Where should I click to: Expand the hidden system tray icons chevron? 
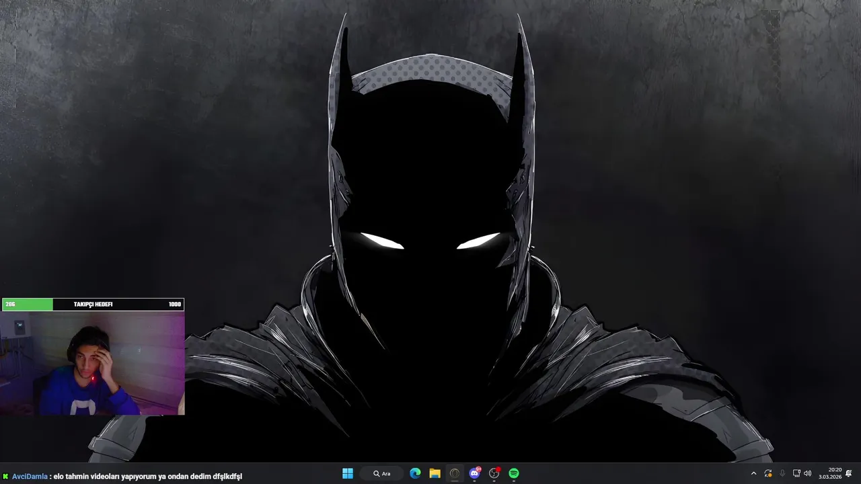coord(753,473)
